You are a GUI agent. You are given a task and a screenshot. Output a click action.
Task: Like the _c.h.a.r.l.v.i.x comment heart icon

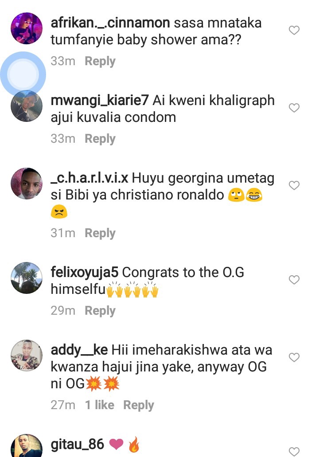[294, 185]
